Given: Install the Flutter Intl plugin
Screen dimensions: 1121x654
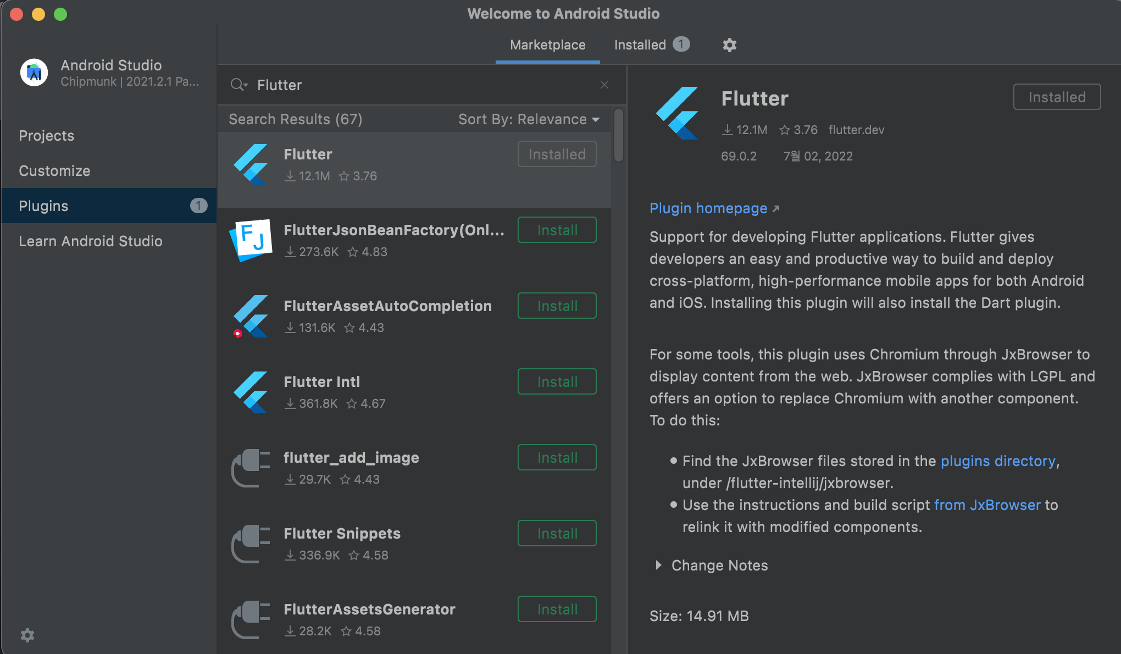Looking at the screenshot, I should click(x=557, y=381).
